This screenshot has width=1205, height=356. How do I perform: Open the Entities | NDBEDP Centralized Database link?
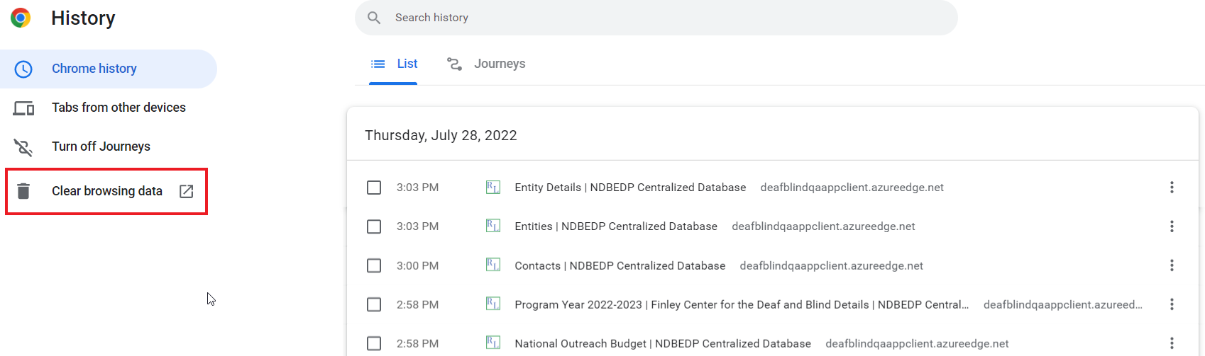615,226
